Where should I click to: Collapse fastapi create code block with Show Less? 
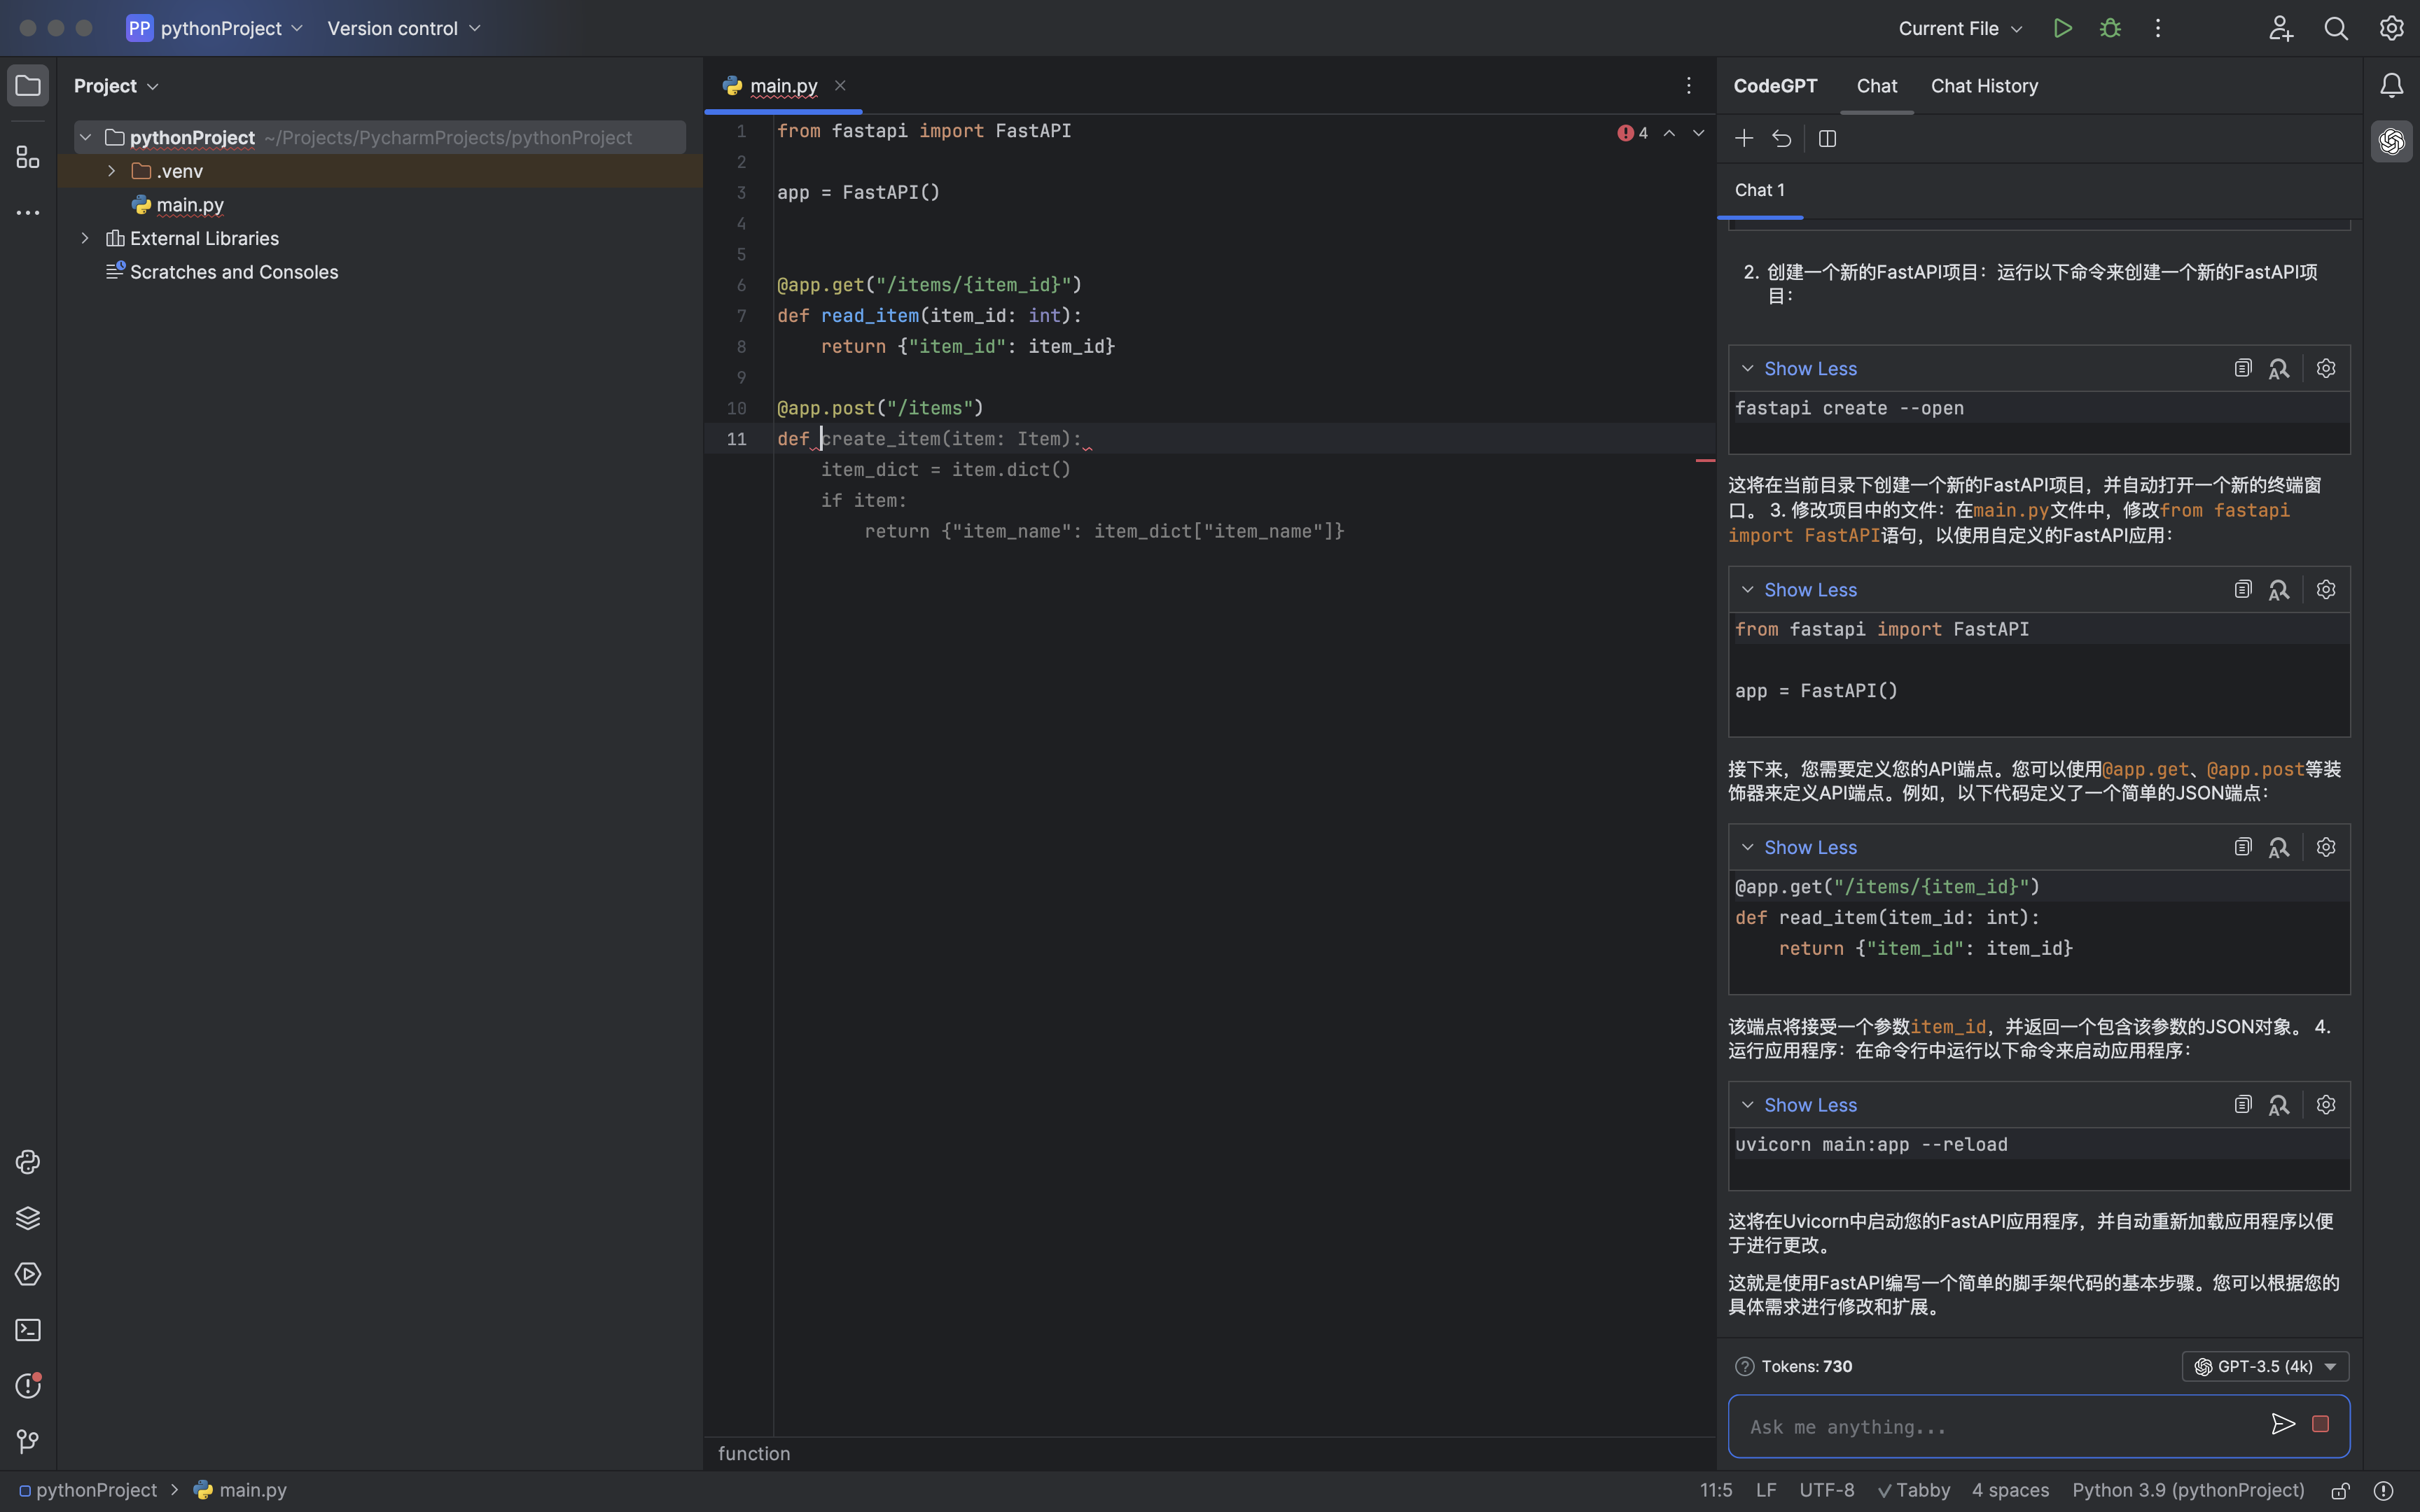point(1809,369)
